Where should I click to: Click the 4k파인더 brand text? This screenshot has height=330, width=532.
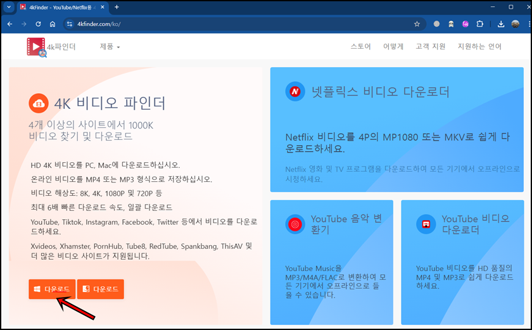(61, 47)
